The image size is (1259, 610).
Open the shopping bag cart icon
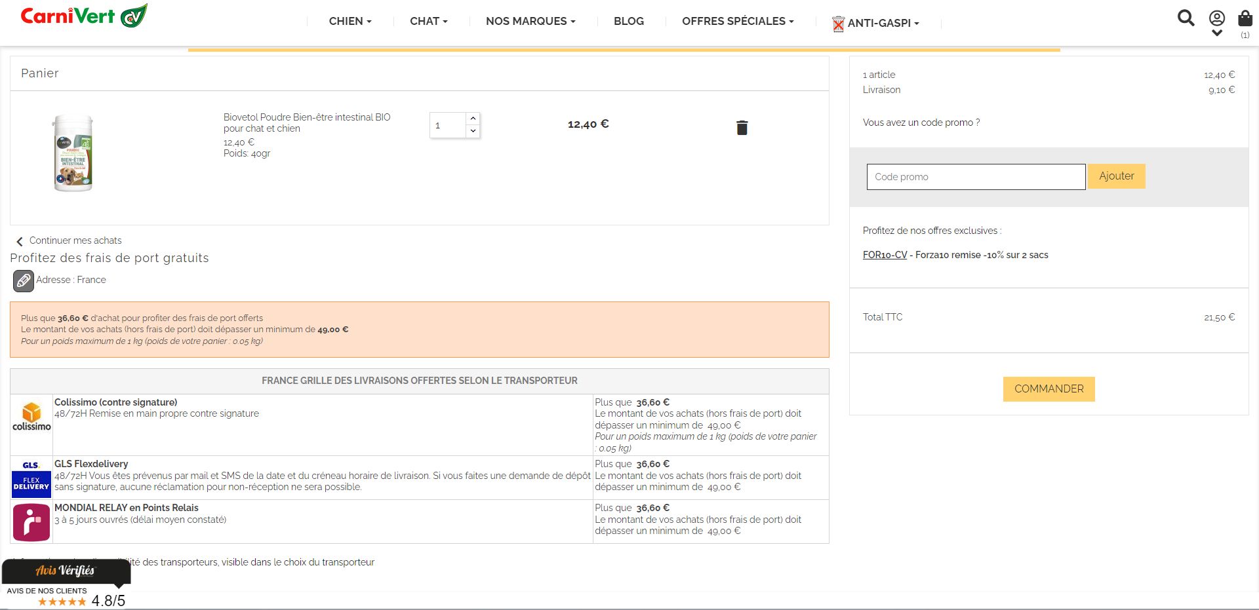pos(1245,18)
